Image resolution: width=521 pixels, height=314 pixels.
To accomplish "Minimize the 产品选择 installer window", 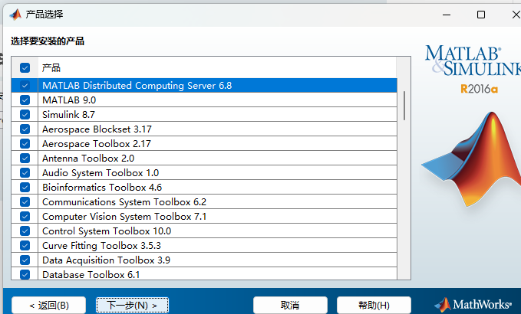I will point(447,15).
